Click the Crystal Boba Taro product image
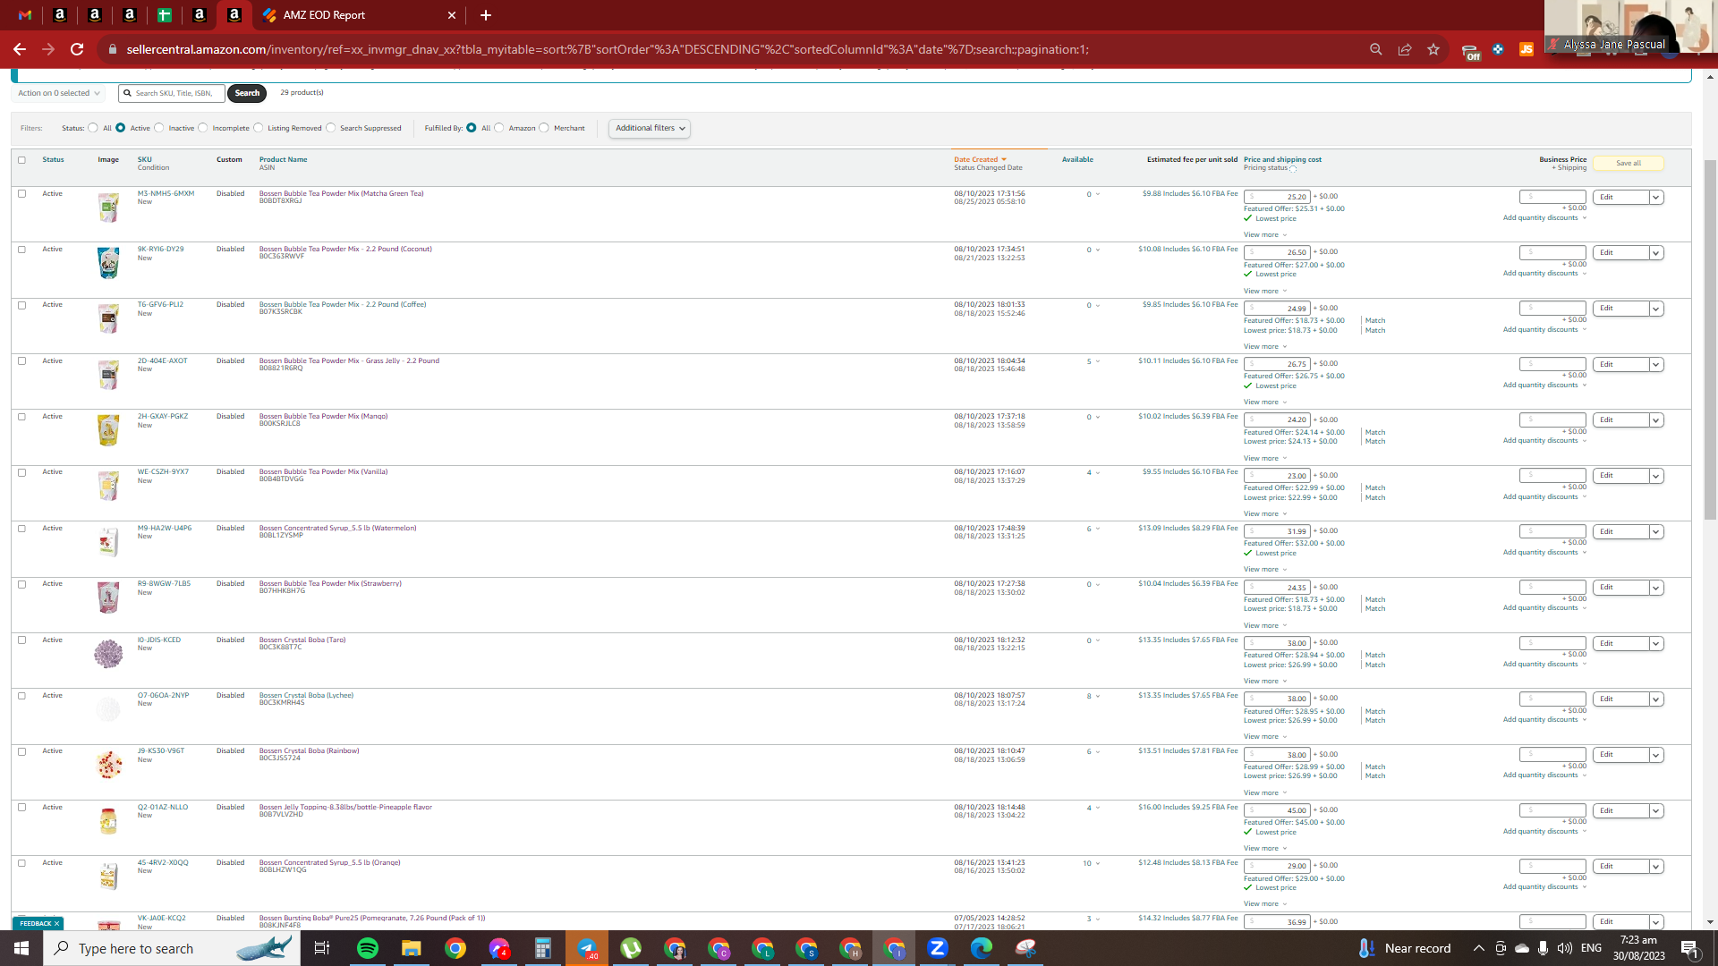Viewport: 1718px width, 966px height. point(108,654)
